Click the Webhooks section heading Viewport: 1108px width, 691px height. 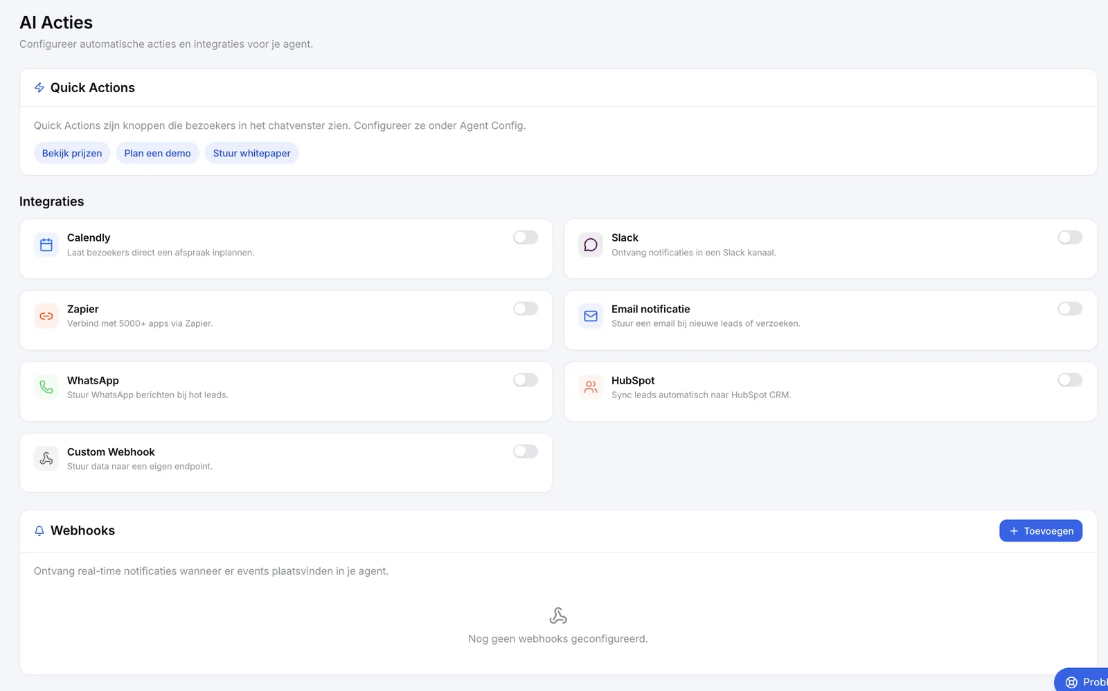coord(82,531)
